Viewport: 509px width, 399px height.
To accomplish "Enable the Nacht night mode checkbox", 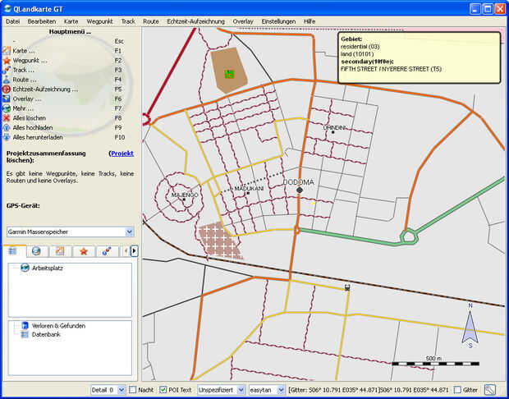I will (133, 390).
